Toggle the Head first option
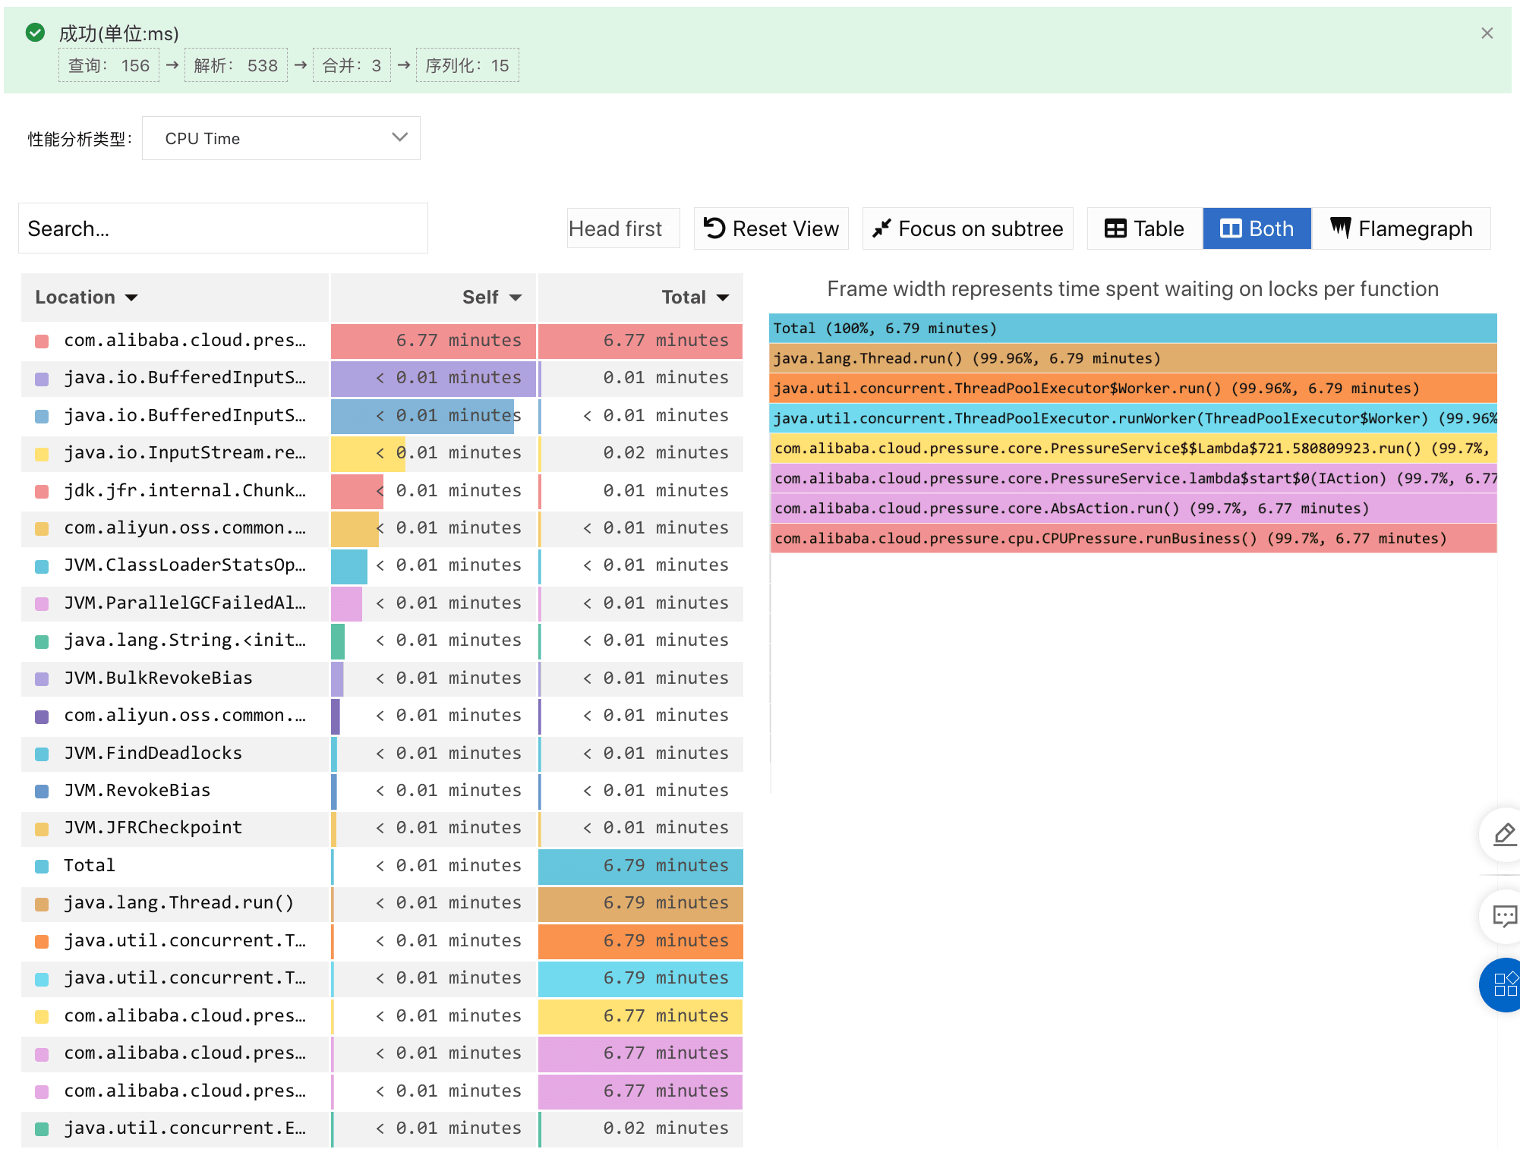The height and width of the screenshot is (1149, 1520). pos(616,228)
